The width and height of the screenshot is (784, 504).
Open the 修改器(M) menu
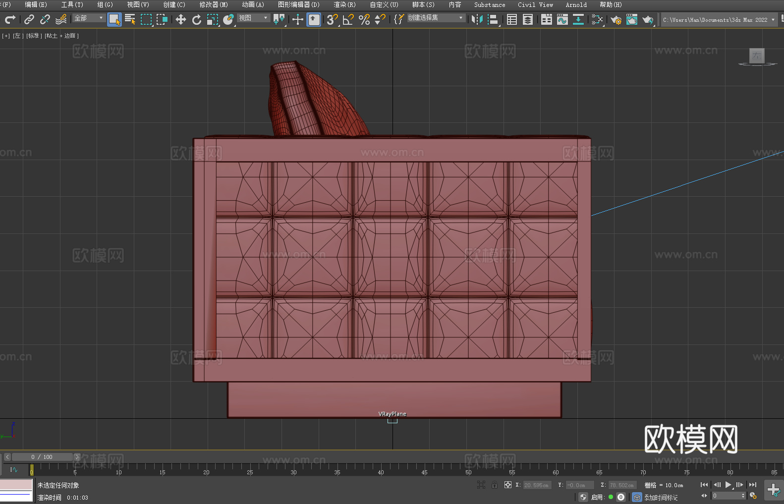tap(214, 4)
